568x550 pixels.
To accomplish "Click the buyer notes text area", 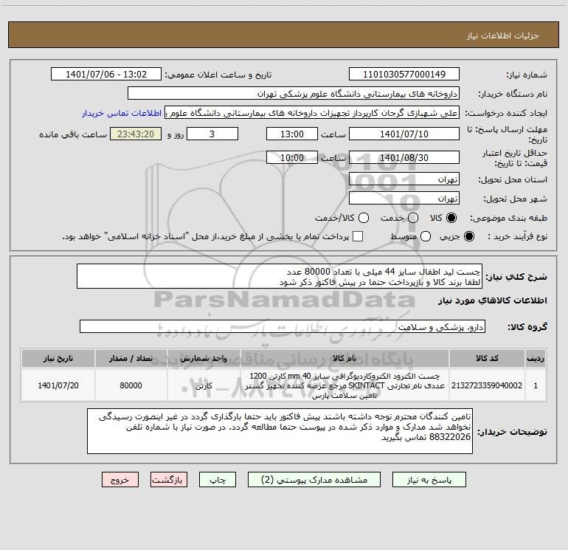I will pos(280,430).
